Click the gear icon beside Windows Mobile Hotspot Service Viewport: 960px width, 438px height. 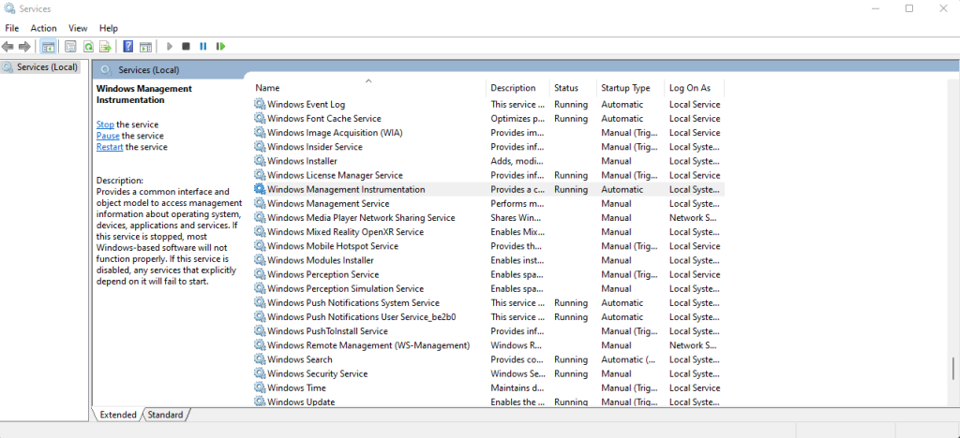click(260, 246)
